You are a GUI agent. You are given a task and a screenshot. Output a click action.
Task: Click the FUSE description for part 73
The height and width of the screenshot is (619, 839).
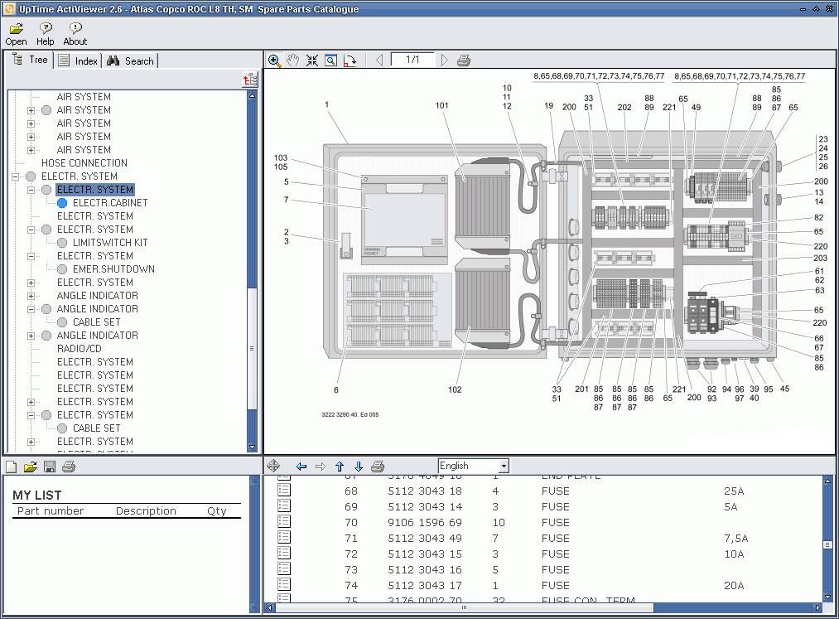556,570
